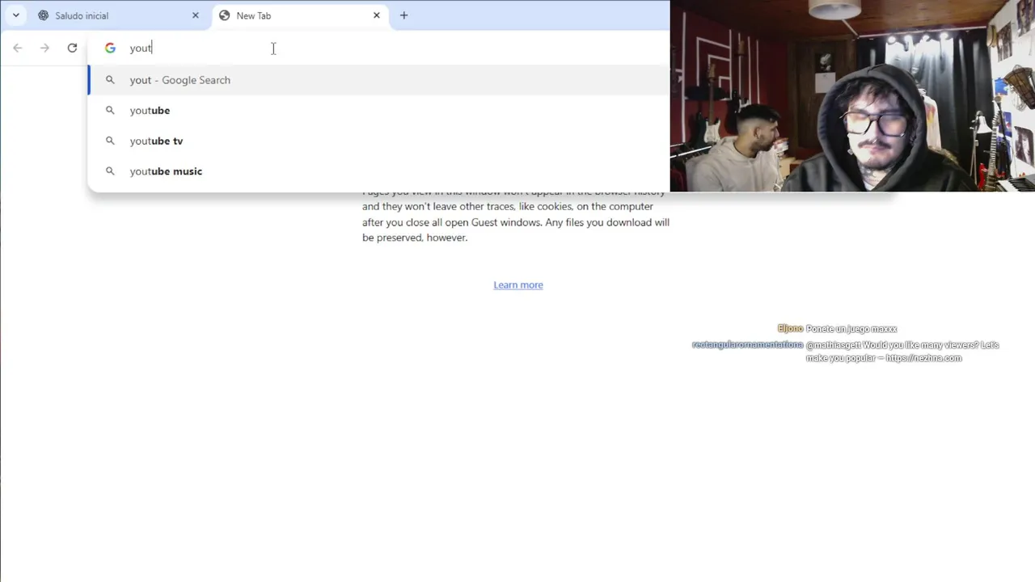Click the New Tab globe favicon
1035x582 pixels.
(224, 15)
